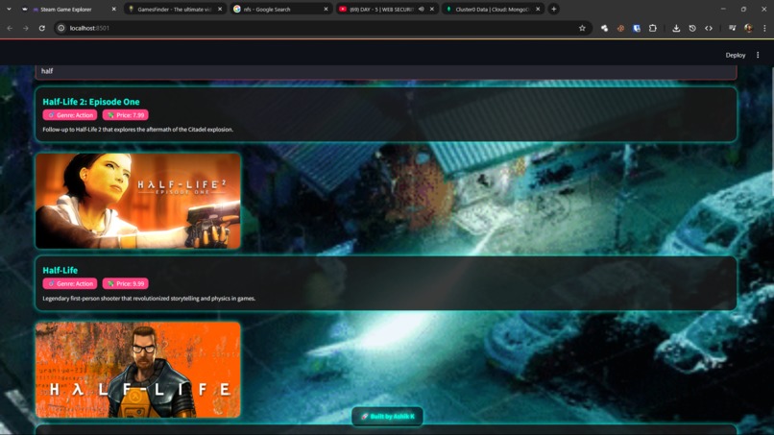Open the extensions puzzle-piece menu
The image size is (774, 435).
coord(653,28)
